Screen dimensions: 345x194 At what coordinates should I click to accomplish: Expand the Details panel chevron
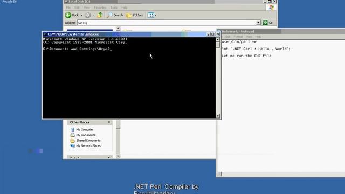109,157
